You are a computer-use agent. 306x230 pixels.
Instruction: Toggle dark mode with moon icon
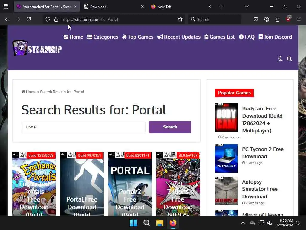click(x=280, y=59)
